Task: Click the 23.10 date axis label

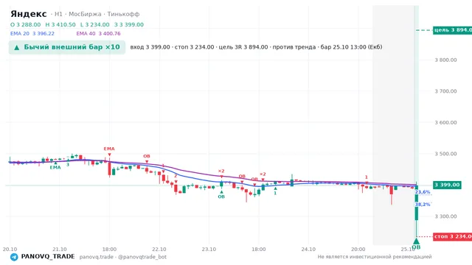Action: (x=209, y=249)
